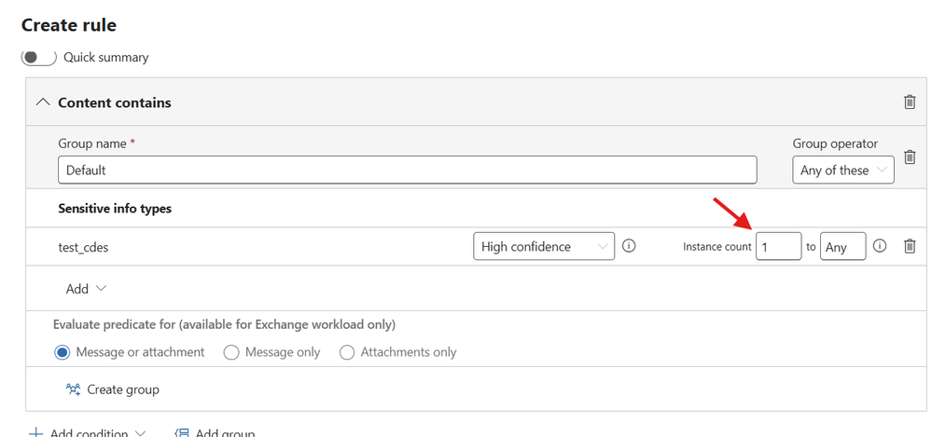932x437 pixels.
Task: Select Message or attachment radio button
Action: tap(62, 352)
